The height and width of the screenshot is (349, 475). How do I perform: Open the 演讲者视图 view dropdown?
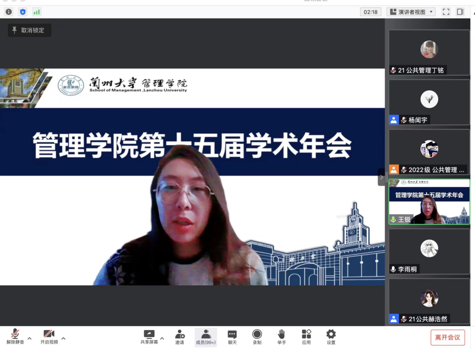click(x=411, y=12)
